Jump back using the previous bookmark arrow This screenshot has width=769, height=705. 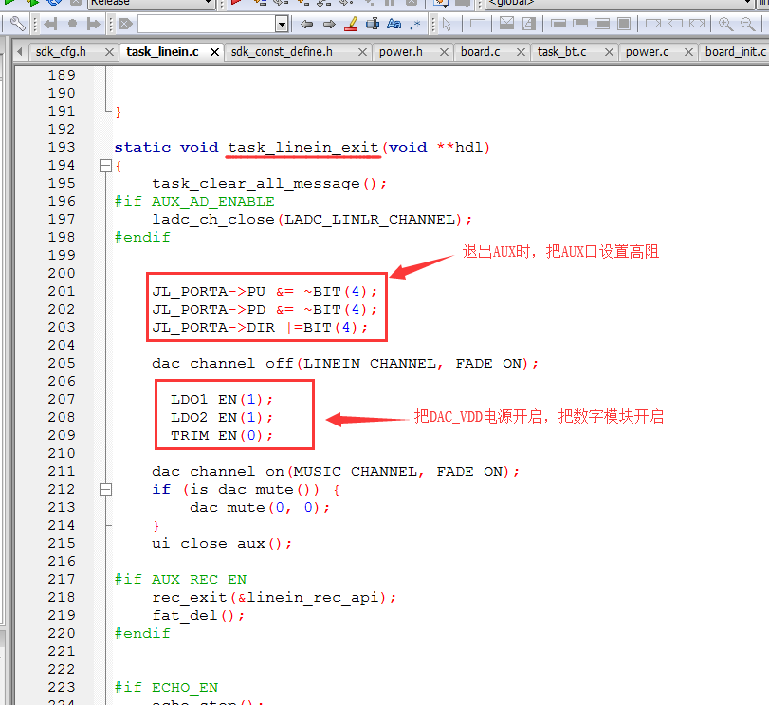(50, 24)
